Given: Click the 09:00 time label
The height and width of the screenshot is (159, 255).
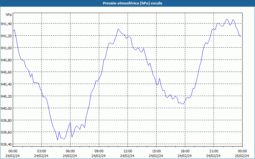Looking at the screenshot, I should tap(99, 151).
